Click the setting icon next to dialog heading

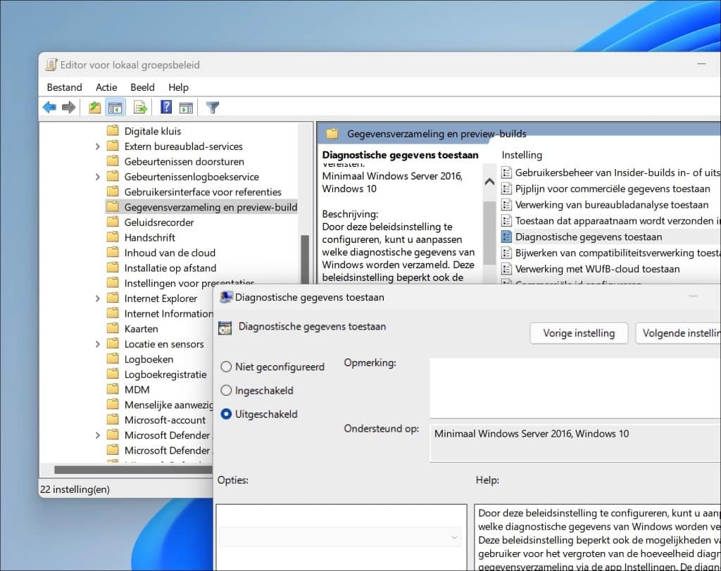(x=225, y=327)
